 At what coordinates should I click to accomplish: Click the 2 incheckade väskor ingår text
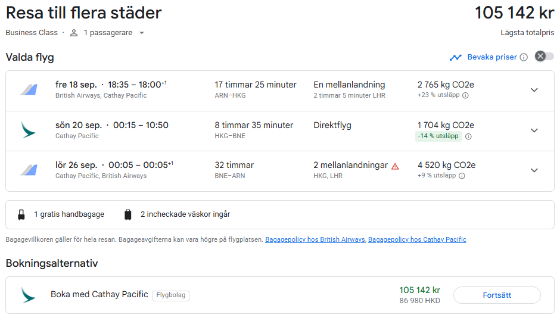point(185,214)
